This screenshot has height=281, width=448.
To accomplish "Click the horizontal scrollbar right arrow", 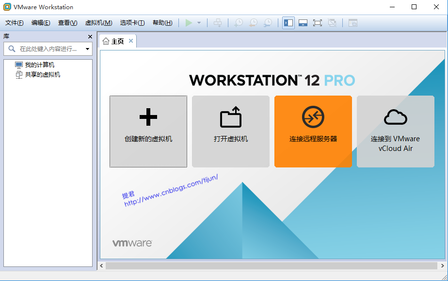I will pos(442,265).
